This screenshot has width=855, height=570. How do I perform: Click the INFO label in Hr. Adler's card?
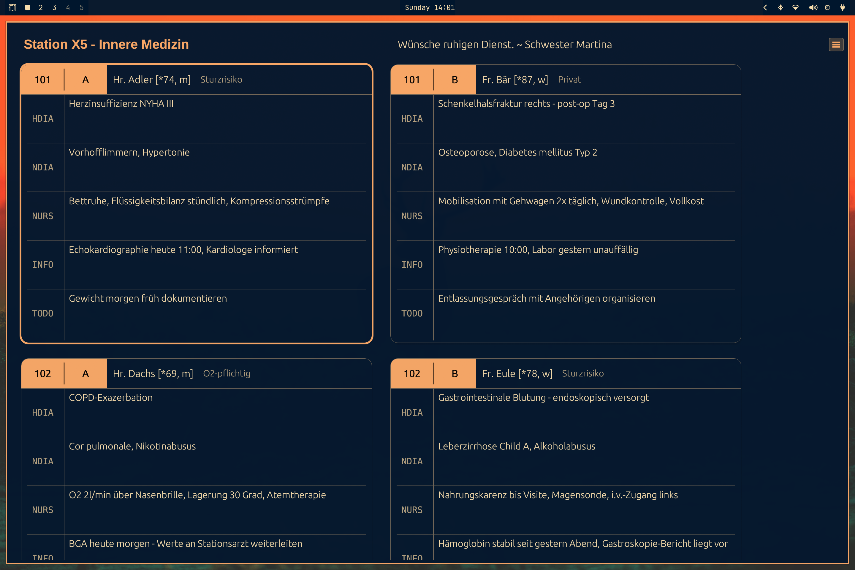[42, 265]
